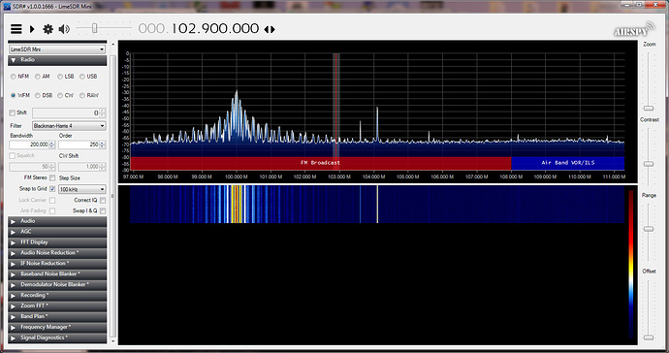Enable the Correct IQ checkbox
The height and width of the screenshot is (353, 669).
click(103, 200)
